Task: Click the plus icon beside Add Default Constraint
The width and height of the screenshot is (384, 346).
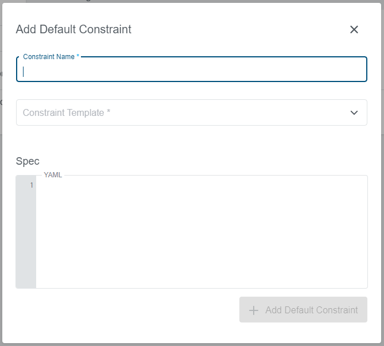Action: 253,310
